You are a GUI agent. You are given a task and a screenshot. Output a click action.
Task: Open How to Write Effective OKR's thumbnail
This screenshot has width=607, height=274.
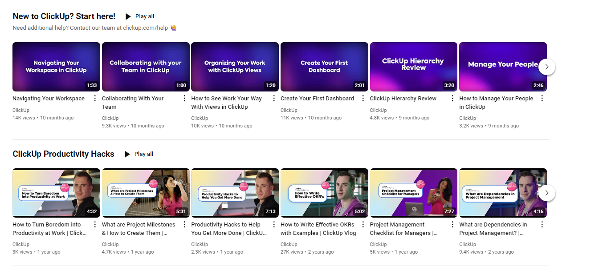pyautogui.click(x=324, y=193)
